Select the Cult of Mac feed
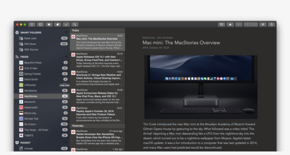 click(42, 68)
